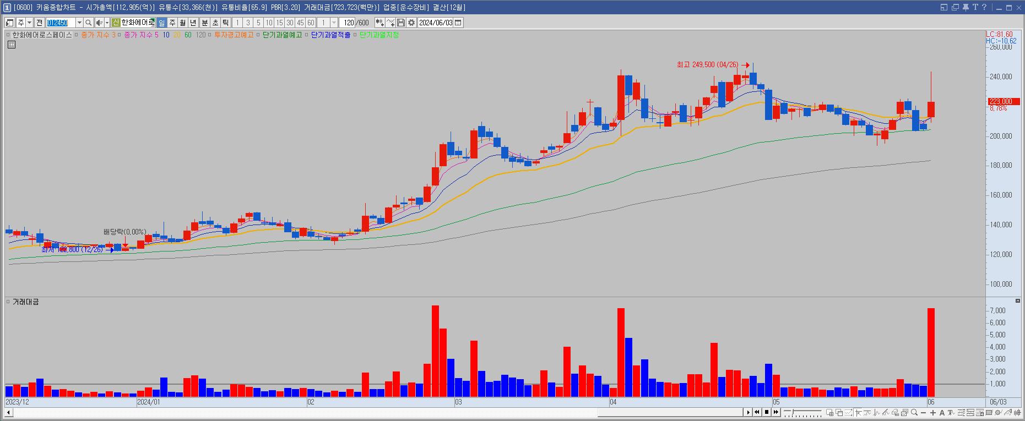Click the horizontal scrollbar left arrow
1025x421 pixels.
(8, 413)
